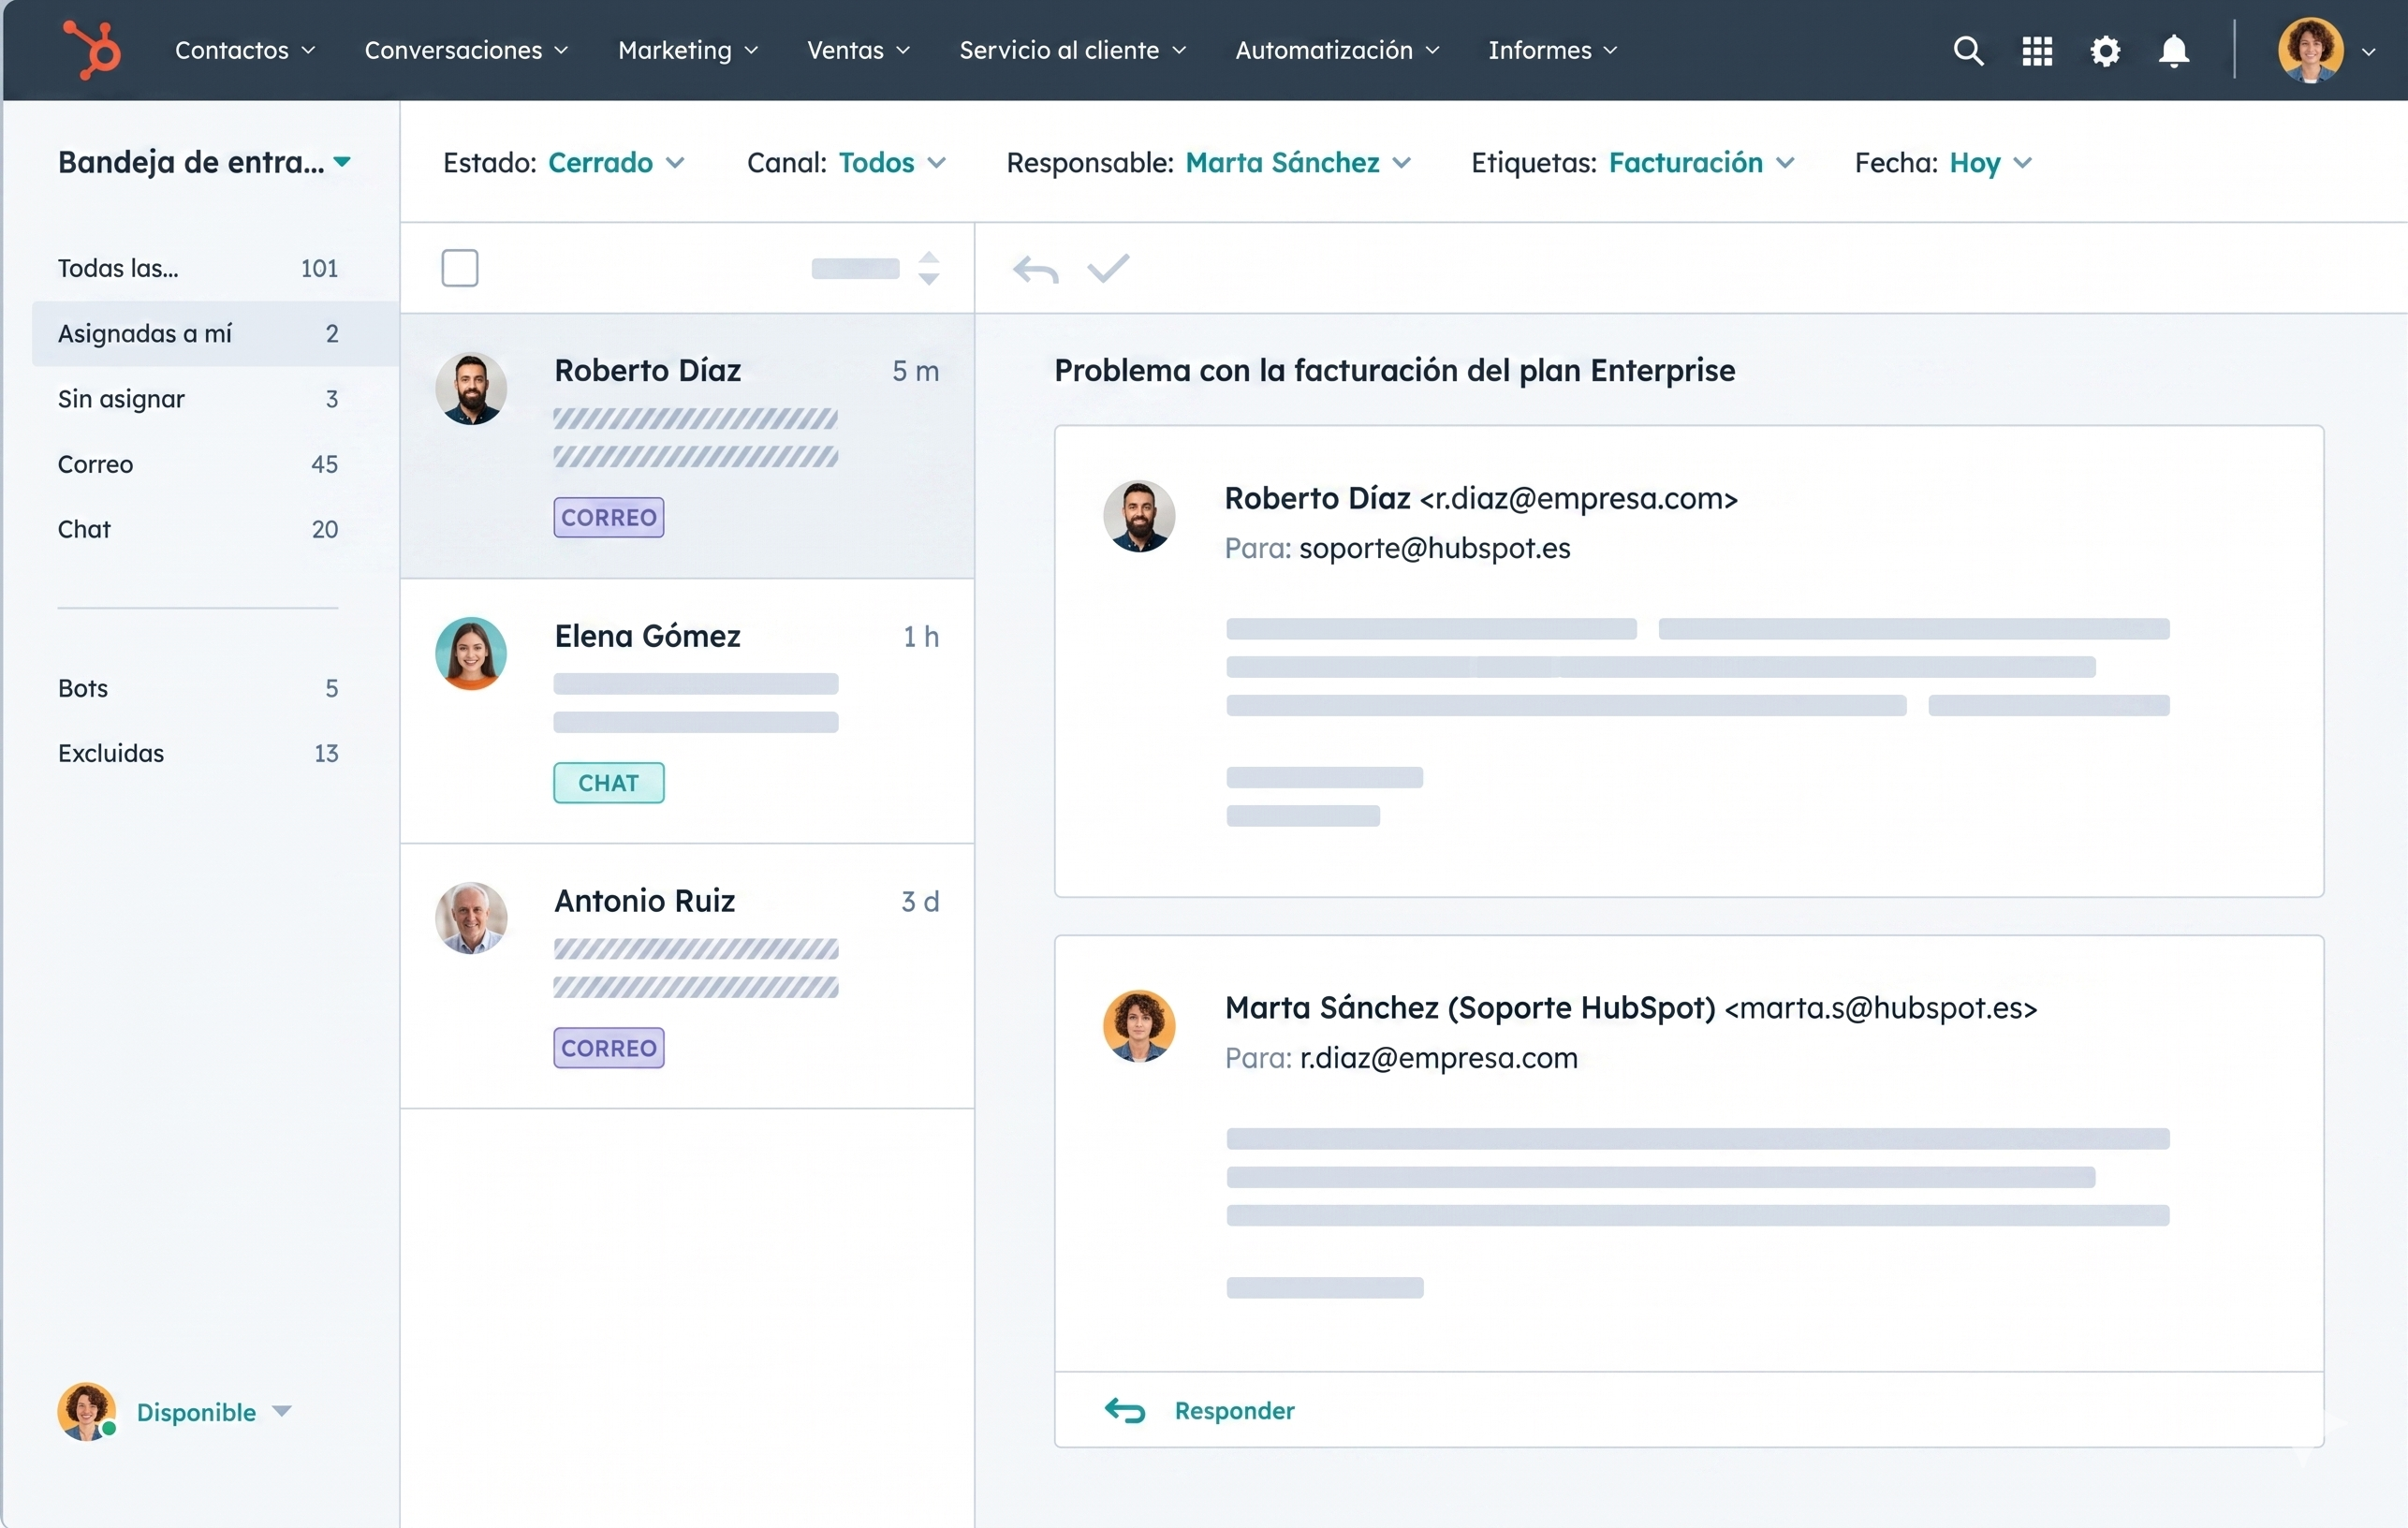View notifications bell icon
This screenshot has height=1528, width=2408.
[2174, 50]
